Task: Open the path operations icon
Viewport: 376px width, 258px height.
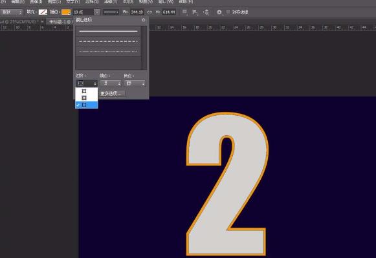Action: (185, 12)
